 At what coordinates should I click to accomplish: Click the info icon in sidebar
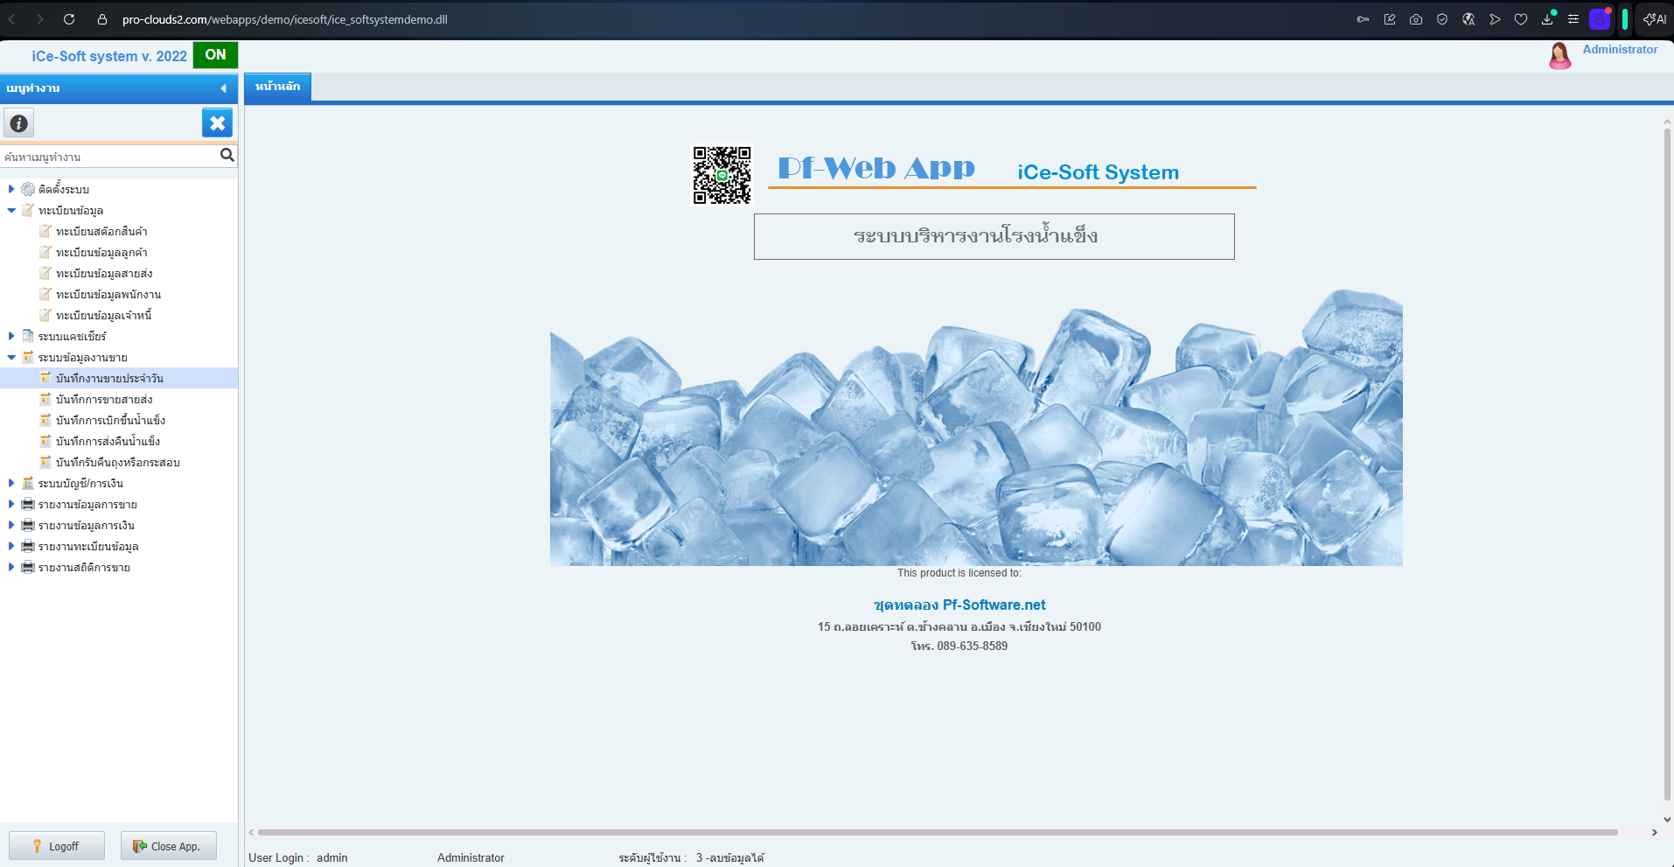pyautogui.click(x=18, y=123)
